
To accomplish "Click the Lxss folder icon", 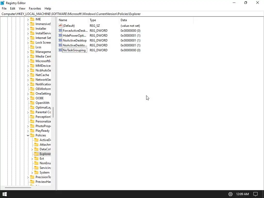I will (32, 47).
